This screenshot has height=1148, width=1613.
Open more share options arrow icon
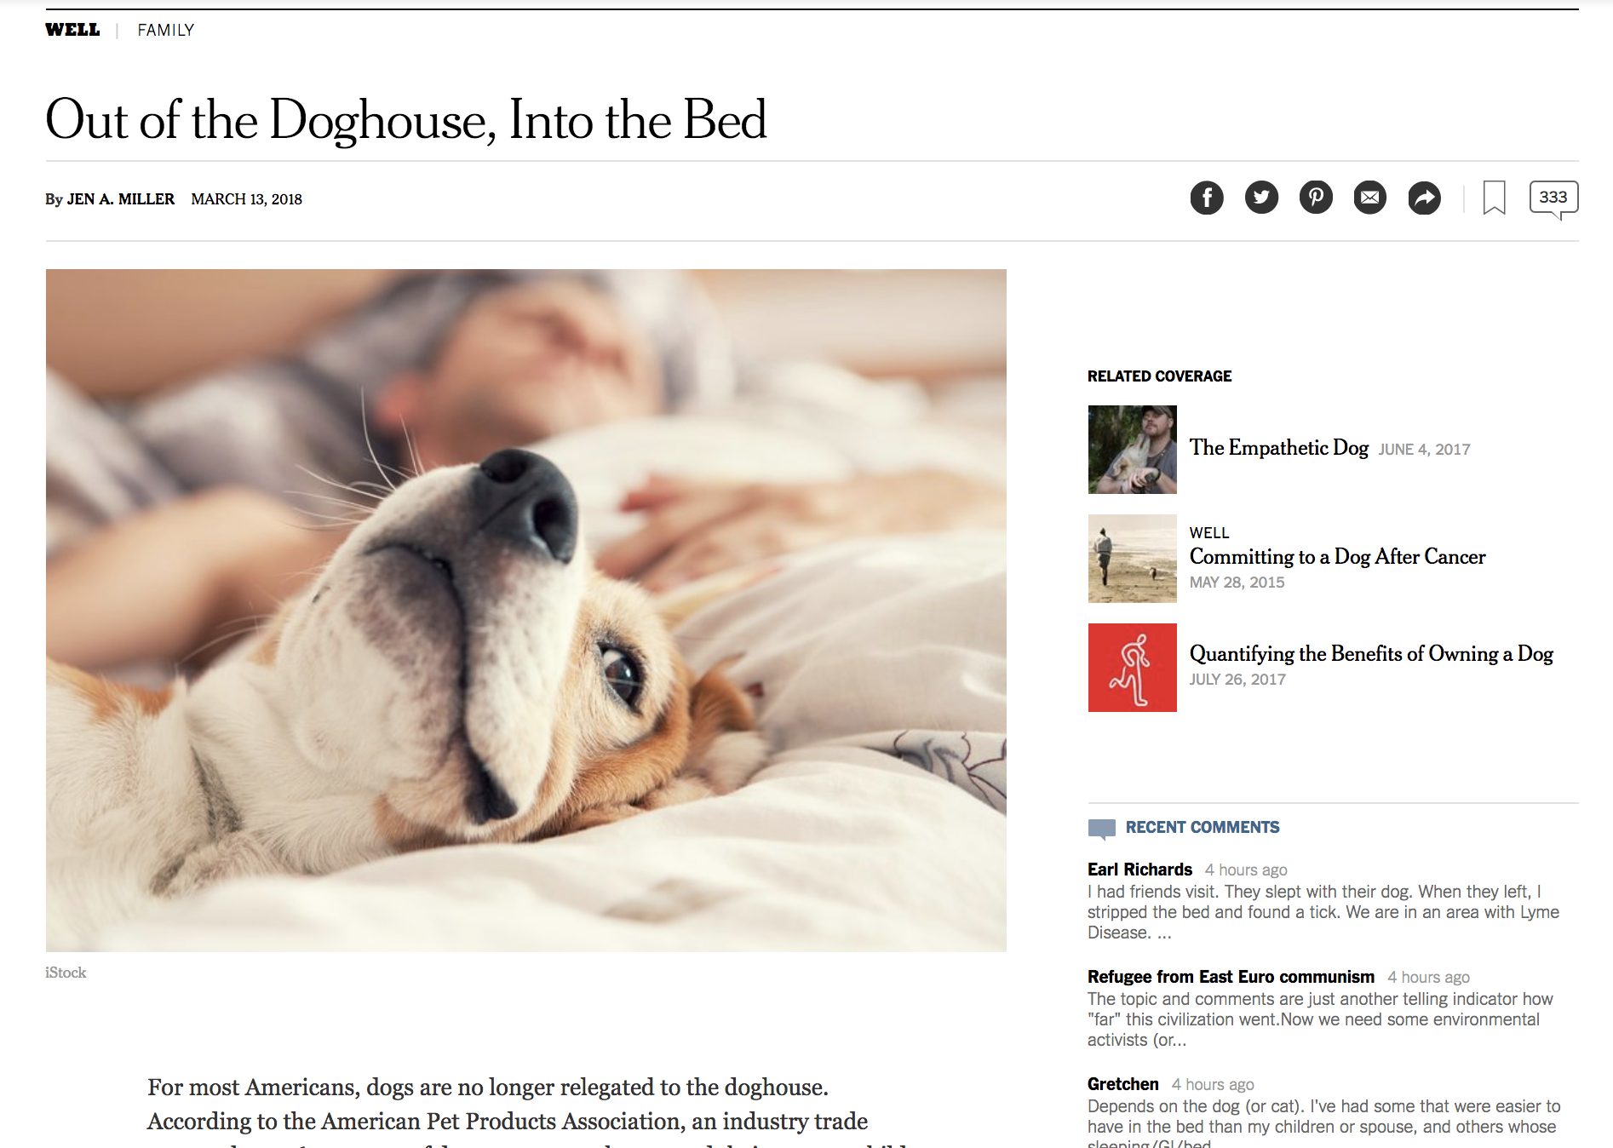(1425, 198)
